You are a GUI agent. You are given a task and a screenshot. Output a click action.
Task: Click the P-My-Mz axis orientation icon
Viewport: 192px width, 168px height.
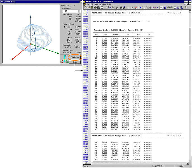(x=64, y=59)
